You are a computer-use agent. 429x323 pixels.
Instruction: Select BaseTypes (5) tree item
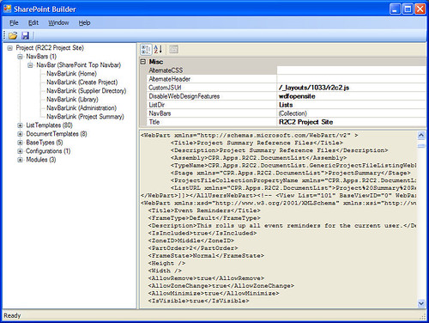point(45,143)
